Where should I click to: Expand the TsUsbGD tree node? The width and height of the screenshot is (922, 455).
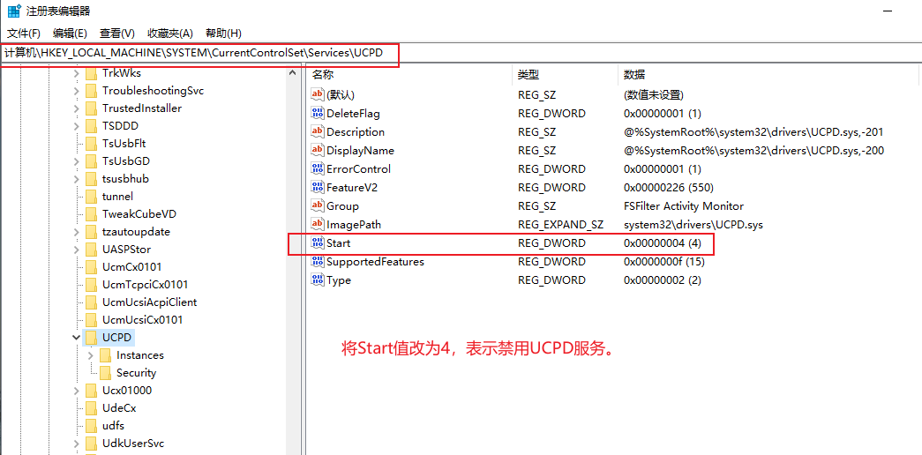pyautogui.click(x=77, y=161)
